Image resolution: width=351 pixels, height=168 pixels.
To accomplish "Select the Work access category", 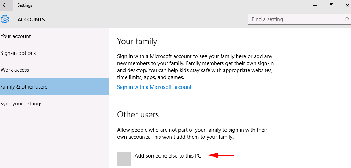I will [54, 70].
